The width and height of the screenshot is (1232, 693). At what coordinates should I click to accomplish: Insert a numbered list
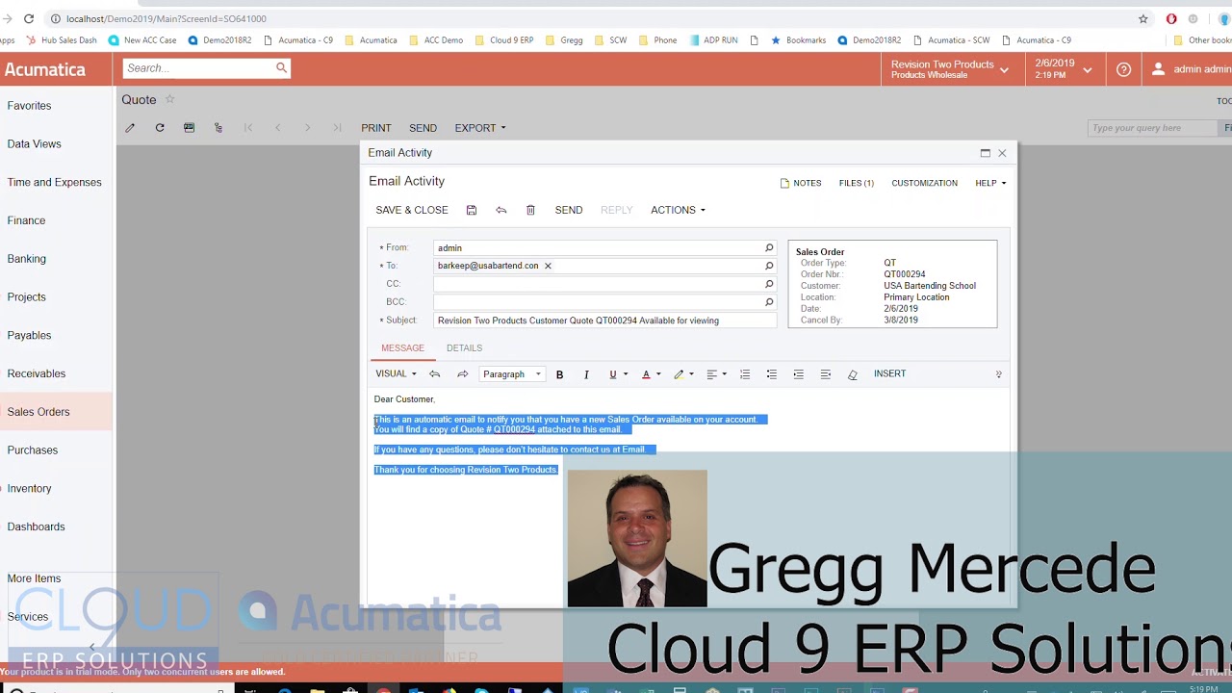pyautogui.click(x=744, y=374)
